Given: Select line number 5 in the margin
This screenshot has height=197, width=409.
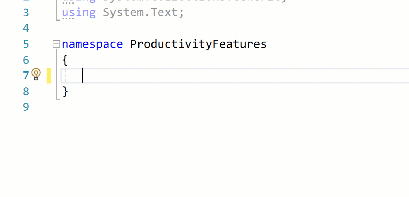Looking at the screenshot, I should tap(26, 44).
